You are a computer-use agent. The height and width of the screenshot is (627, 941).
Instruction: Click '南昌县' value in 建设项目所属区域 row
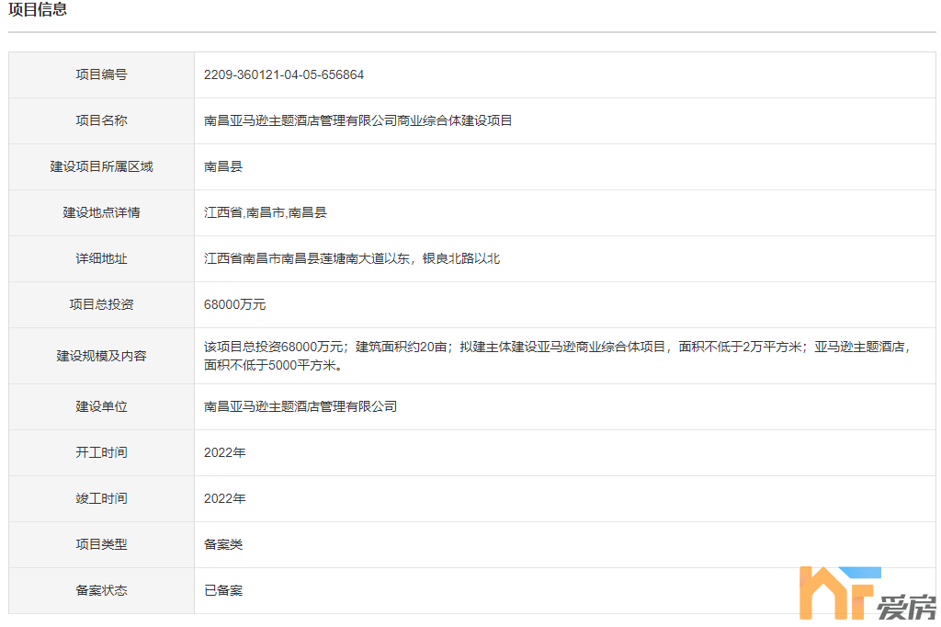pyautogui.click(x=223, y=166)
